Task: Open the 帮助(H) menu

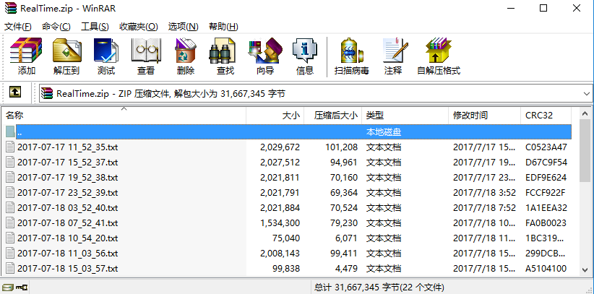Action: pos(223,27)
